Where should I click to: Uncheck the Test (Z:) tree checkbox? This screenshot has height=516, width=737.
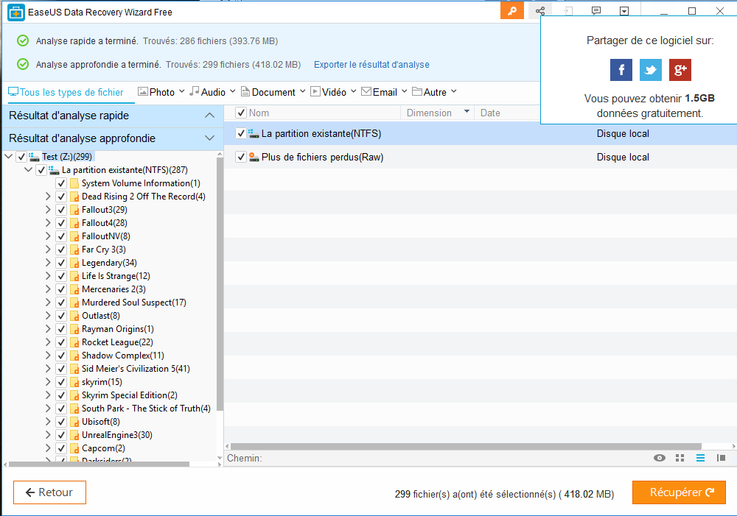coord(21,157)
